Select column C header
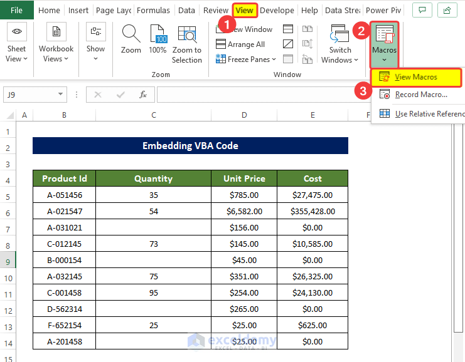Image resolution: width=465 pixels, height=362 pixels. click(153, 115)
